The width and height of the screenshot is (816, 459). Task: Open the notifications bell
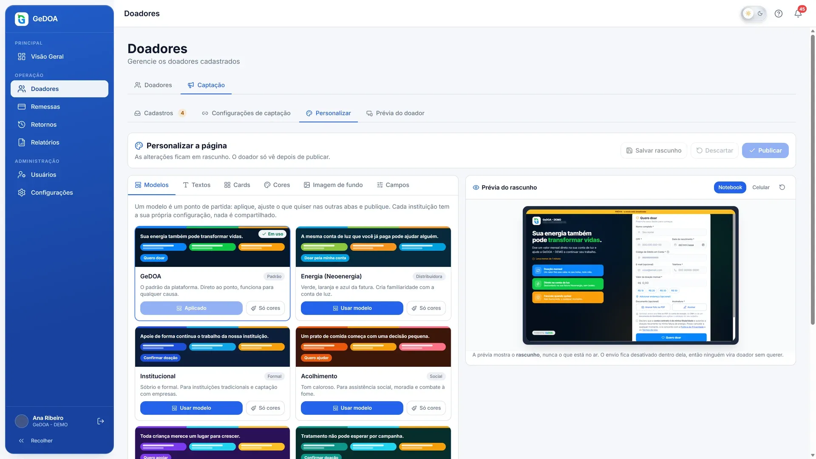pos(798,14)
